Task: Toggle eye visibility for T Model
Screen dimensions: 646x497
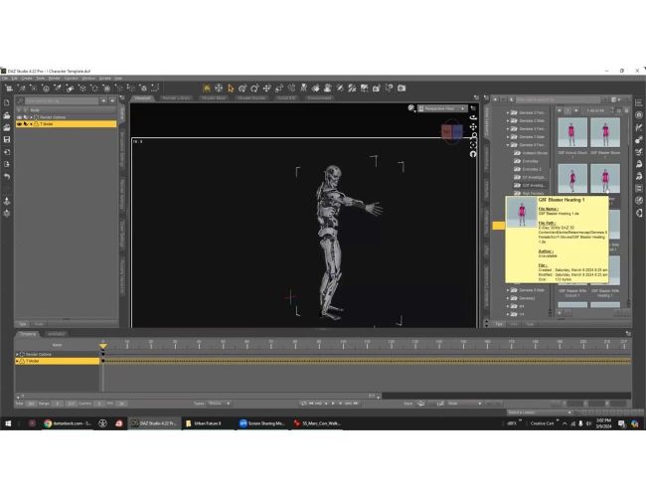Action: pos(19,124)
